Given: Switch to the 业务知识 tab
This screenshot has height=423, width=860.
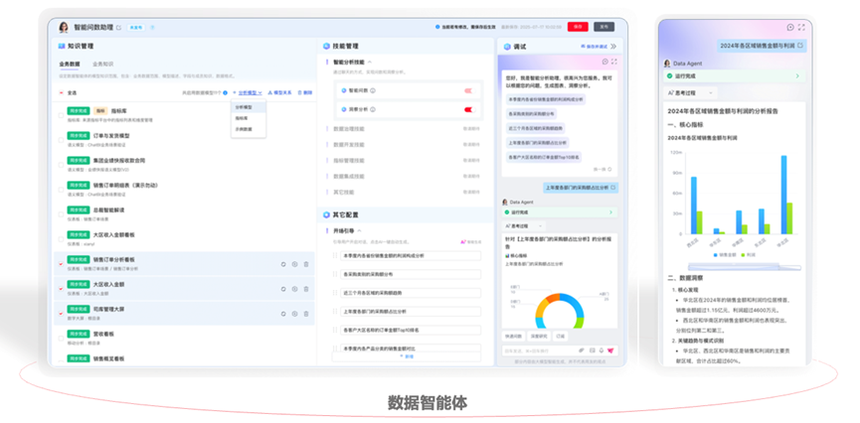Looking at the screenshot, I should click(x=102, y=65).
